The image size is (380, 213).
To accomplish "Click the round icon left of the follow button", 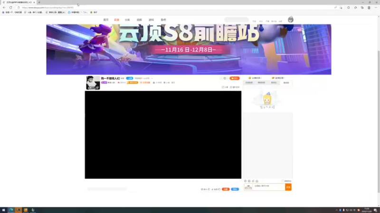I will coord(225,78).
